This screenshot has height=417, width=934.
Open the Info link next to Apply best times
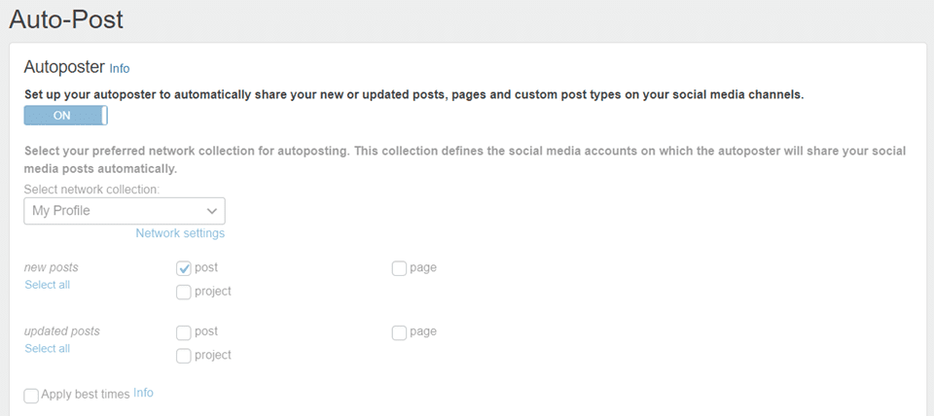click(143, 393)
